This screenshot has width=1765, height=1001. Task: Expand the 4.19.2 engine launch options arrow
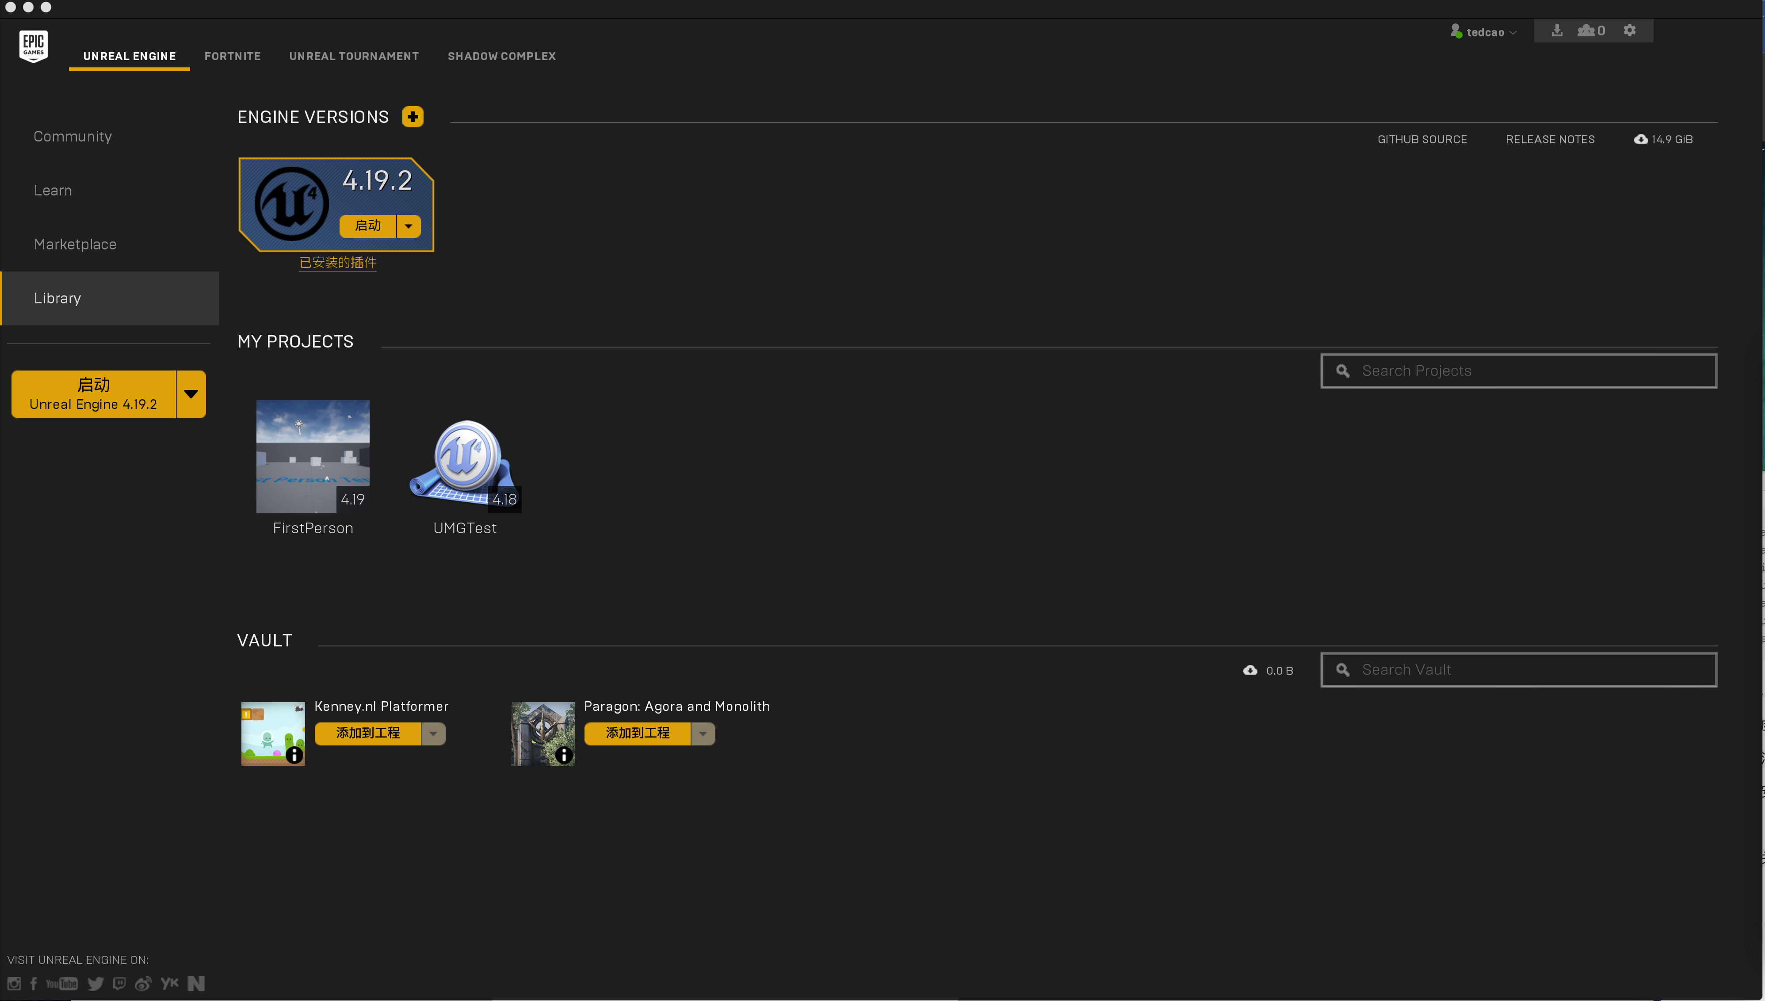coord(408,226)
